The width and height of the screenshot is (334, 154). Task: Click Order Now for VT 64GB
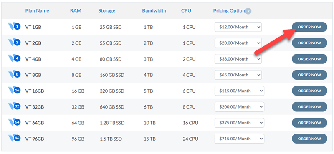(x=309, y=123)
